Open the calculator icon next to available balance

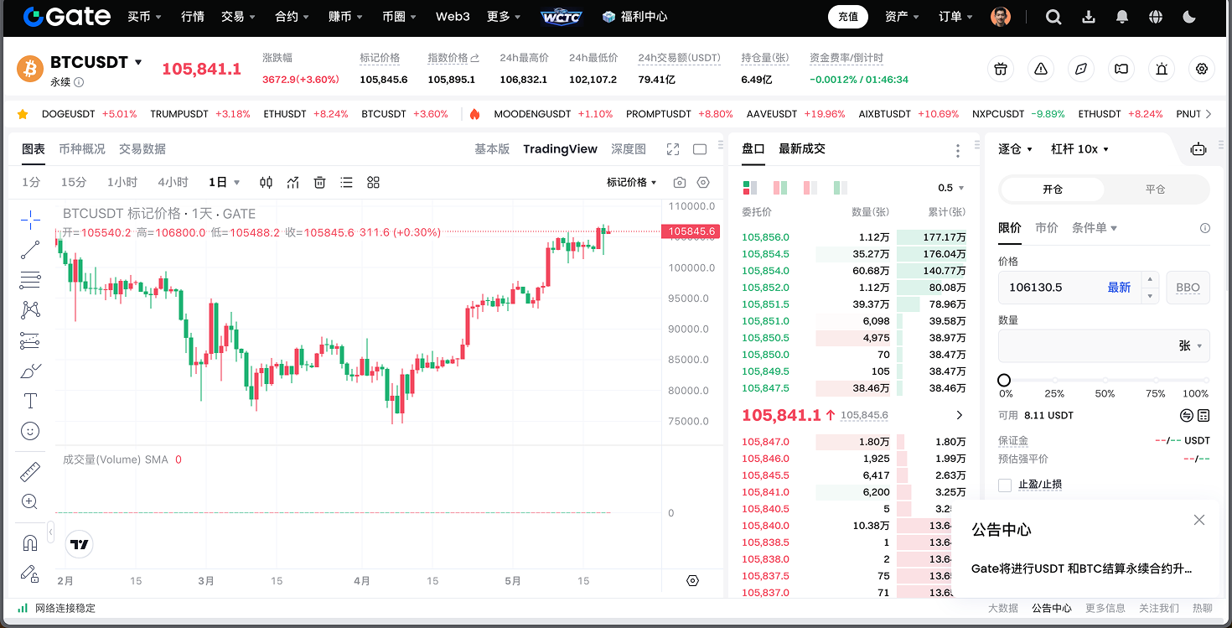(1204, 415)
